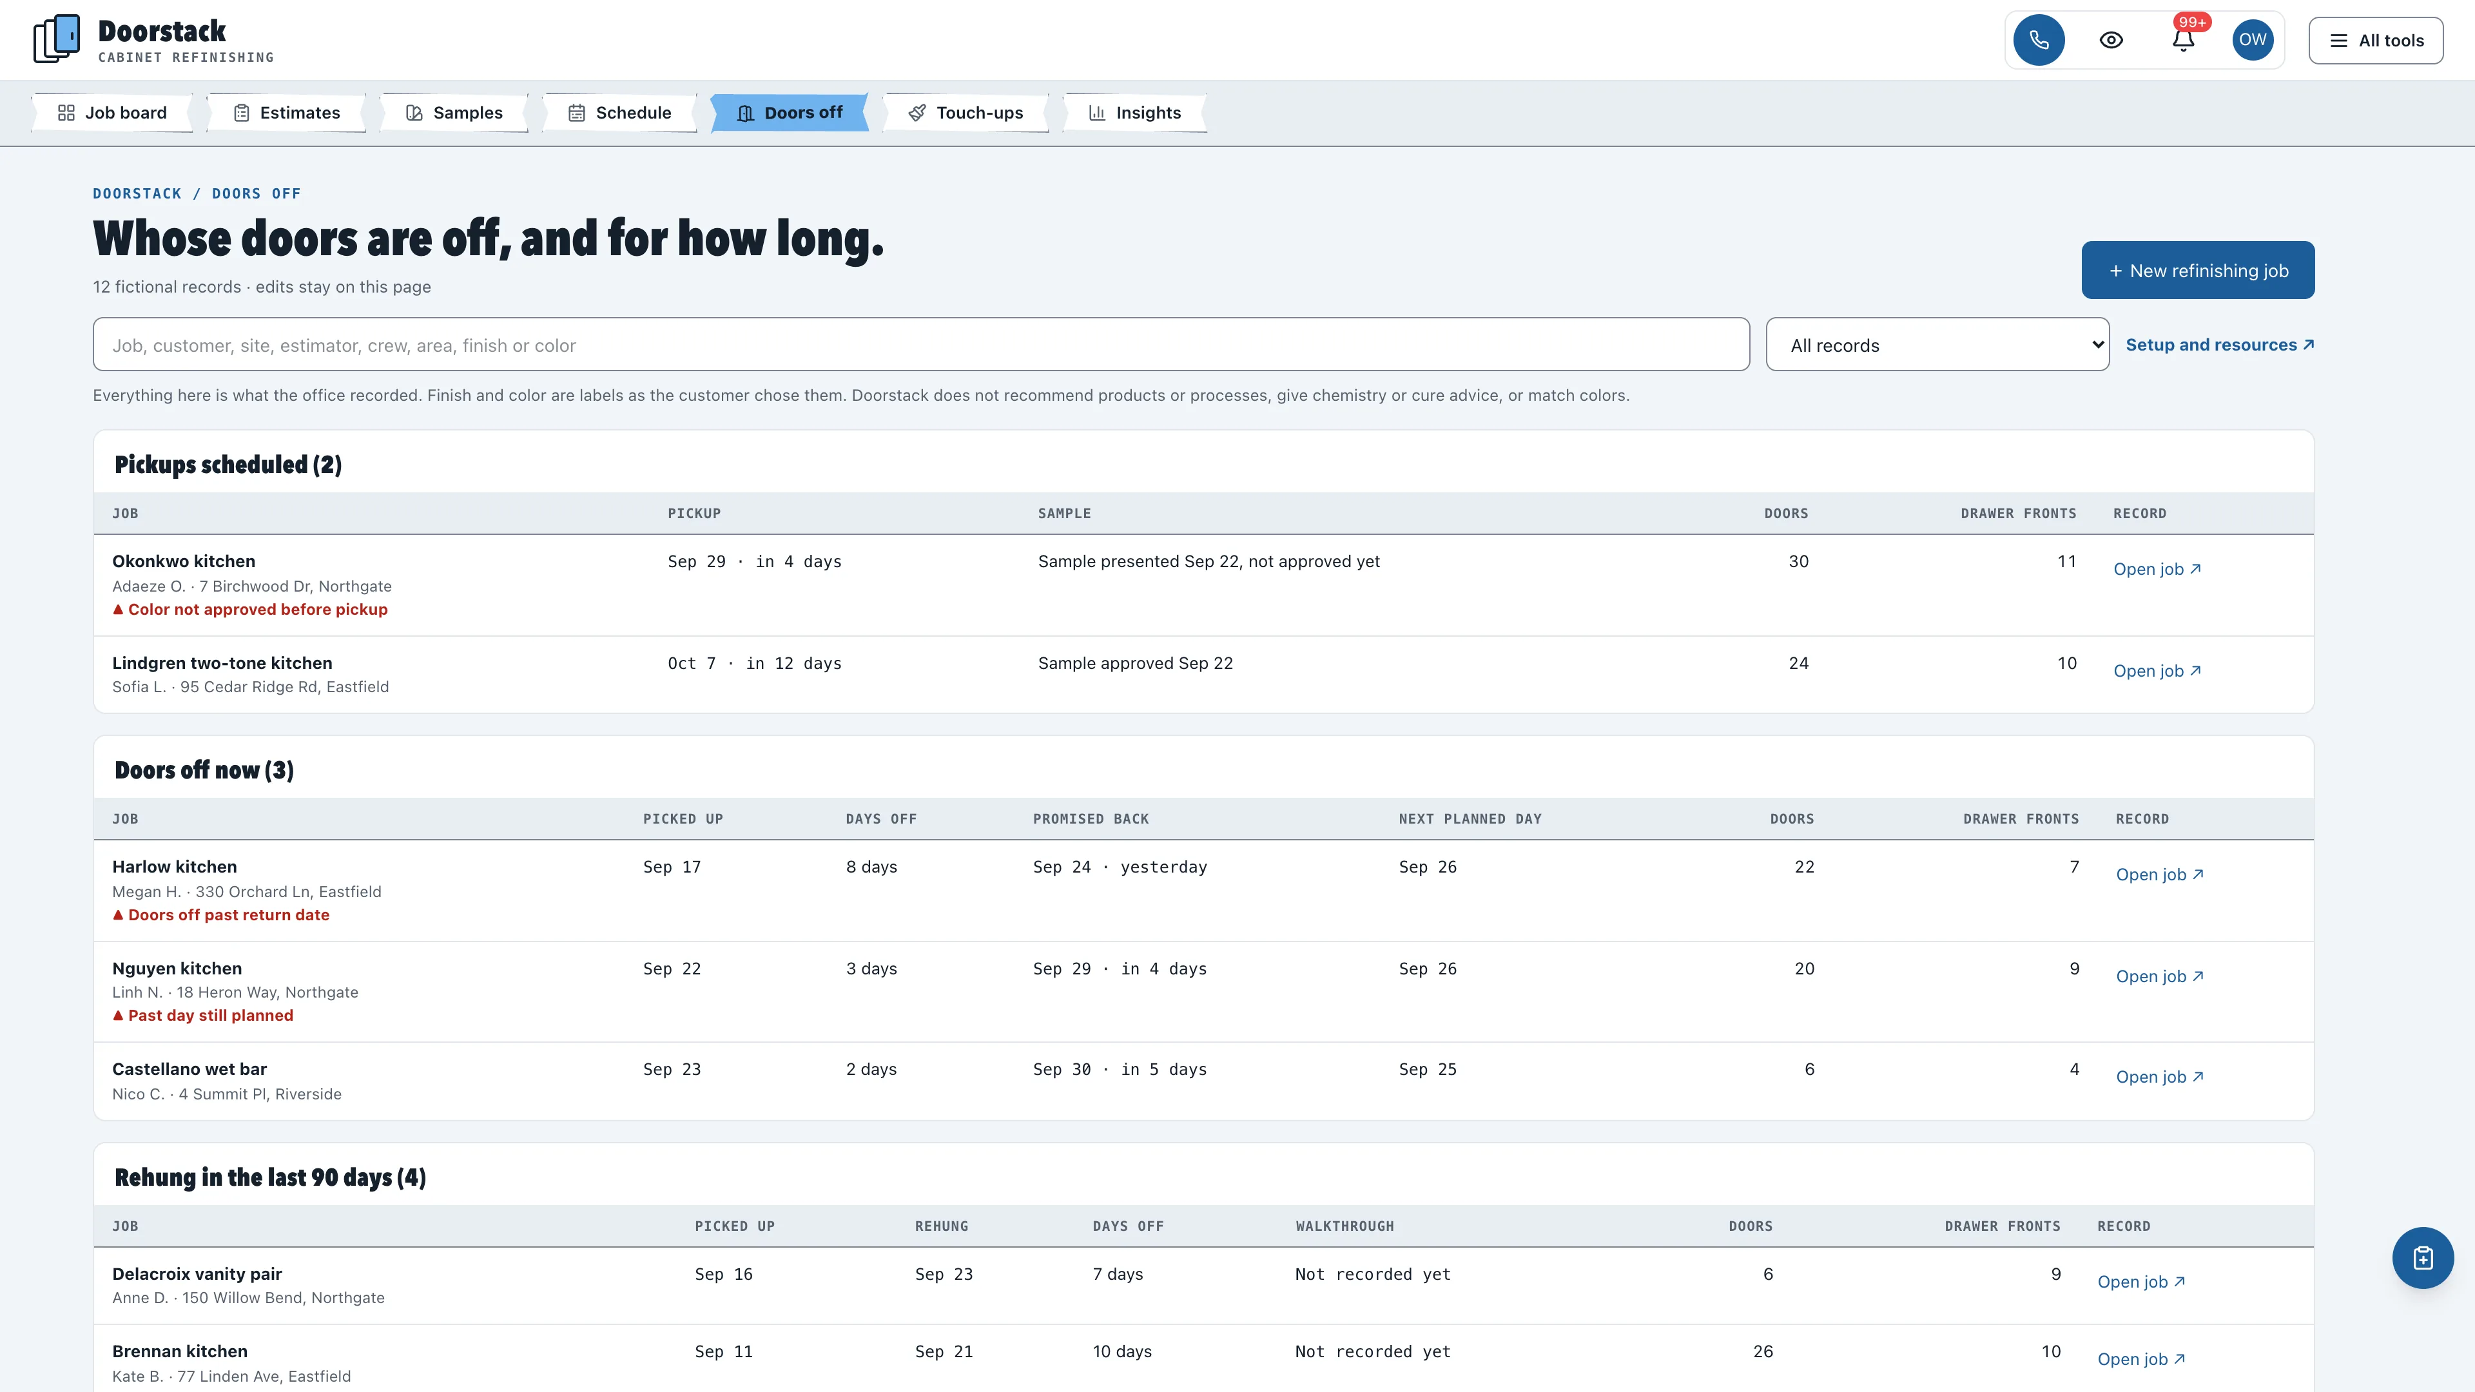Open the Insights tab
Screen dimensions: 2475x1392
[x=1134, y=112]
